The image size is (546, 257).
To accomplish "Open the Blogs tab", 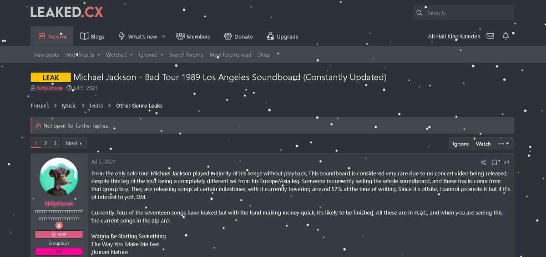I will coord(92,36).
